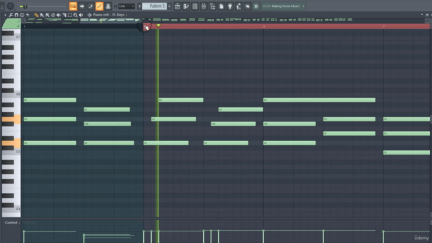432x243 pixels.
Task: Click the Making House Music news panel
Action: pos(283,6)
